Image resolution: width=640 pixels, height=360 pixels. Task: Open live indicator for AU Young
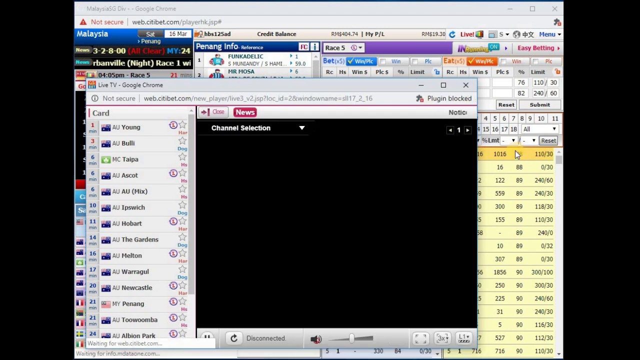pos(173,125)
